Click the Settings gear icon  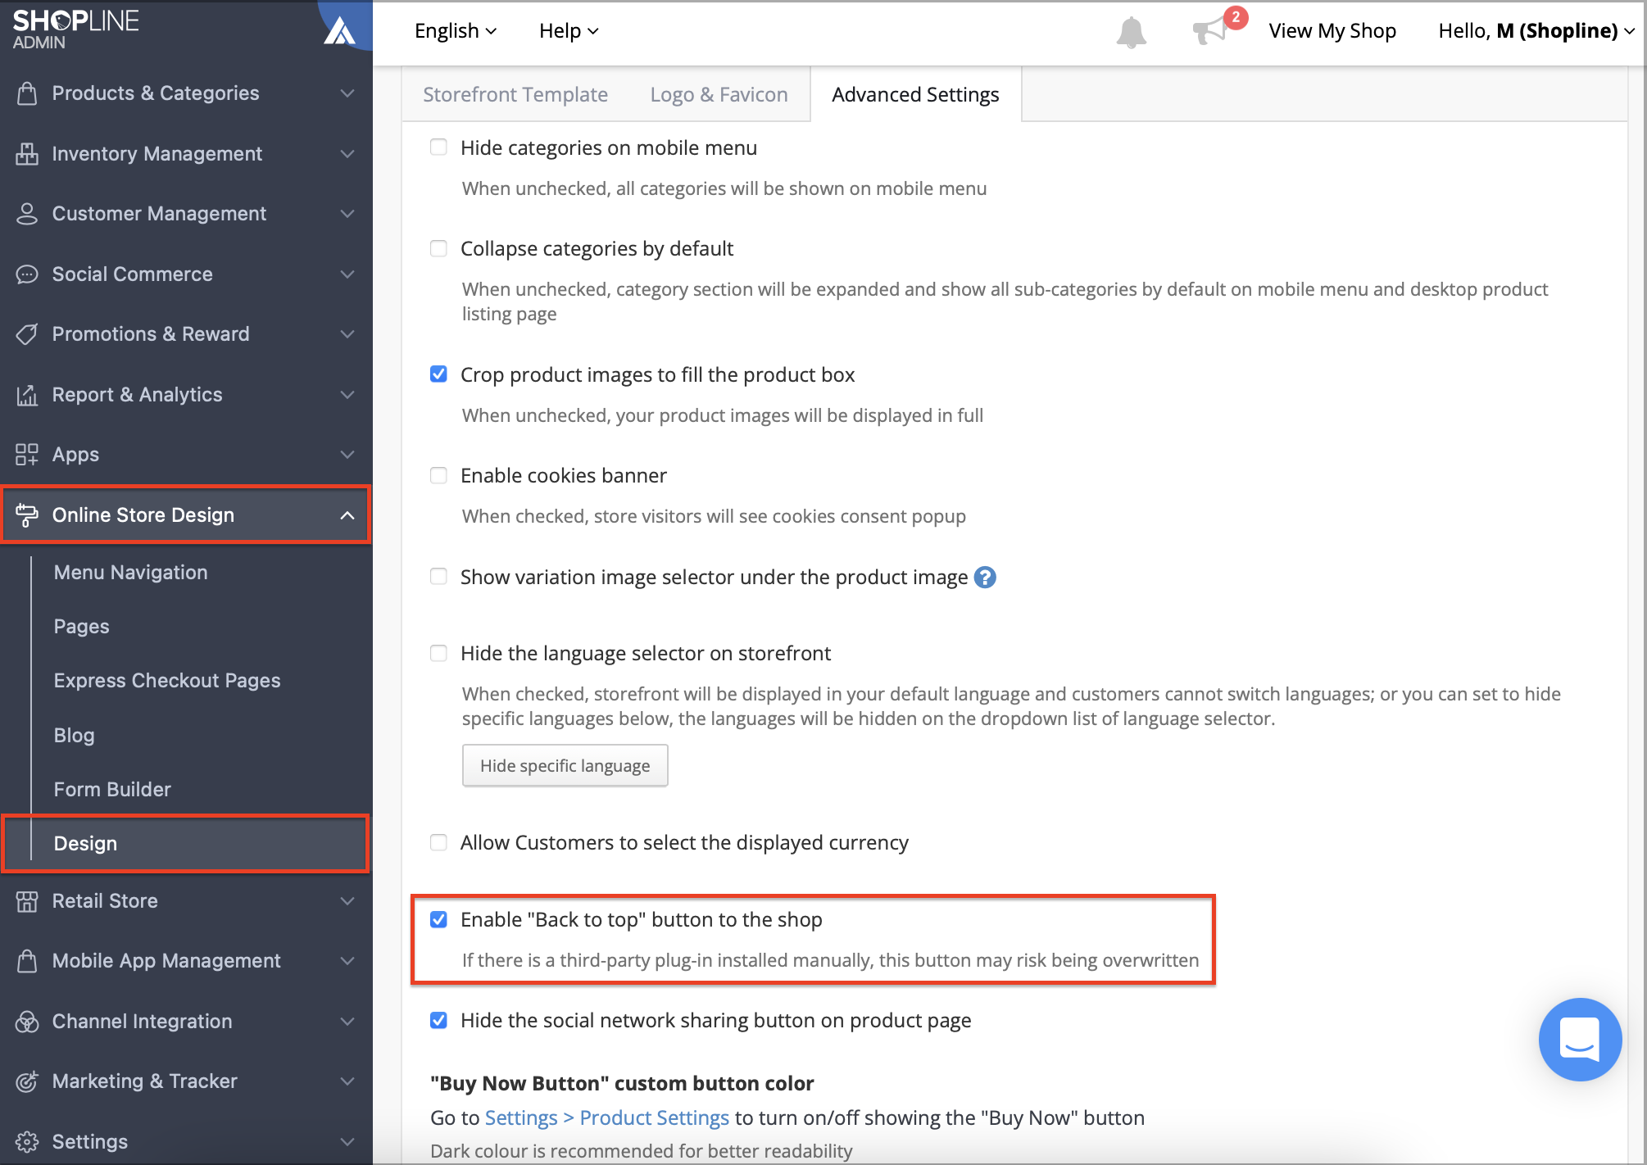point(27,1141)
